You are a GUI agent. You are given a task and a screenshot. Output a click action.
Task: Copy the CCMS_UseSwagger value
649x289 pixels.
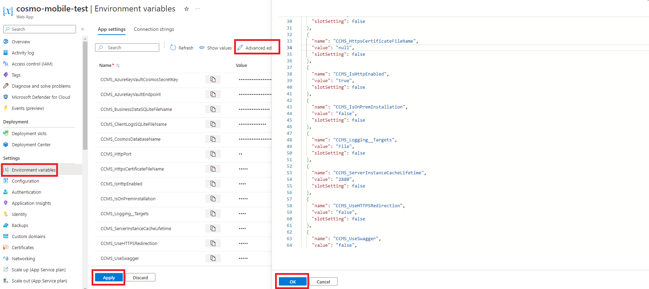pyautogui.click(x=213, y=258)
